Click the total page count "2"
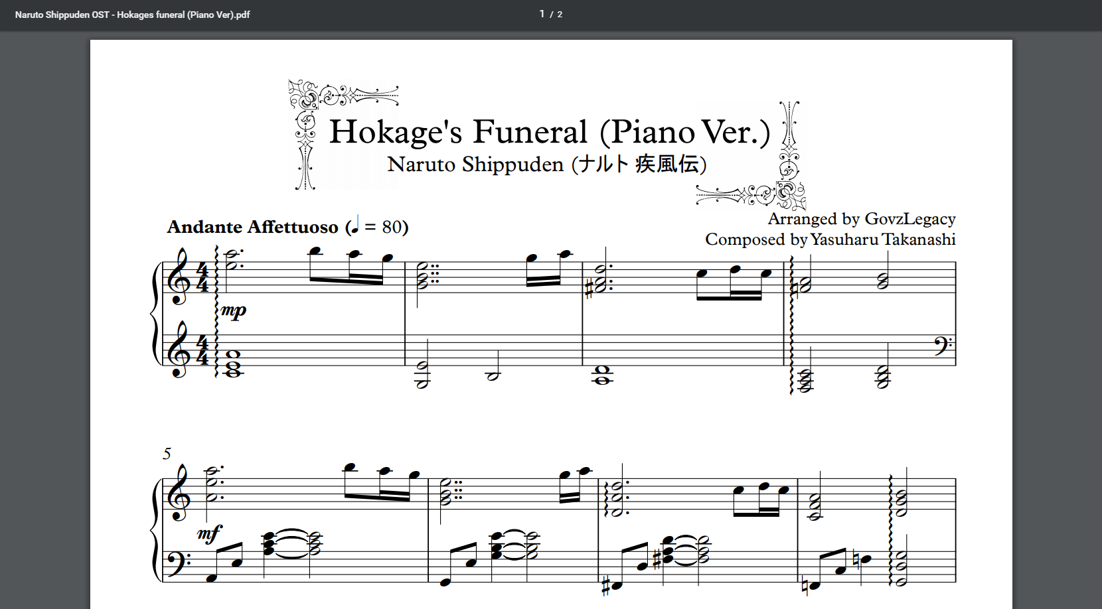This screenshot has width=1102, height=609. pos(560,15)
